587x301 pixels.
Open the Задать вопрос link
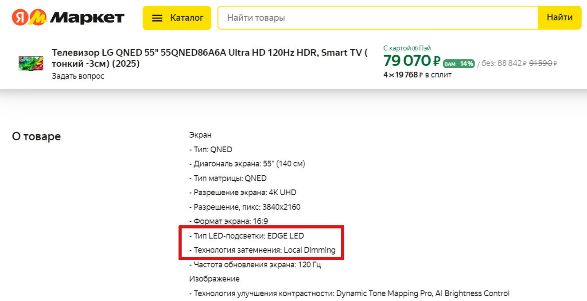click(78, 76)
